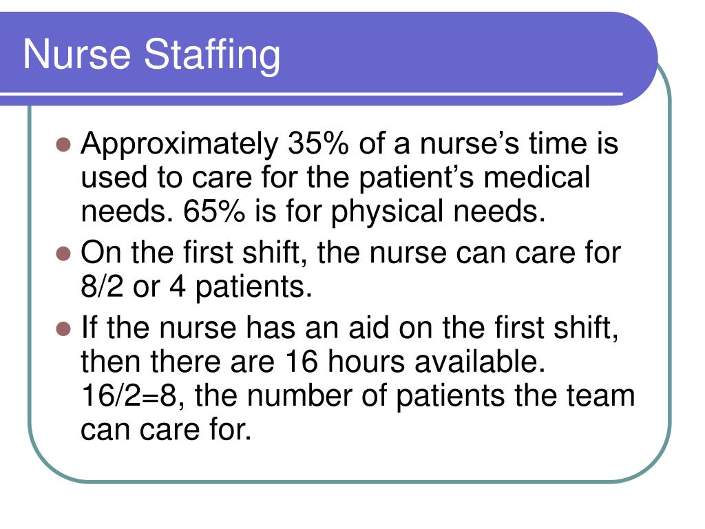The width and height of the screenshot is (705, 529).
Task: Click 'If the nurse has an aid' line
Action: coord(349,327)
